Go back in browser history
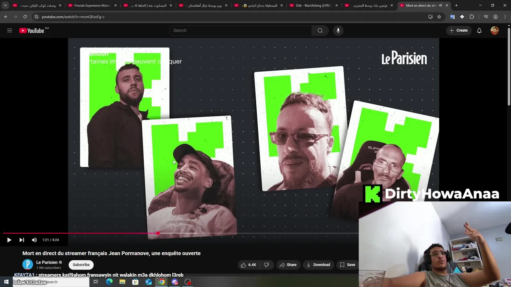The image size is (511, 287). 6,17
